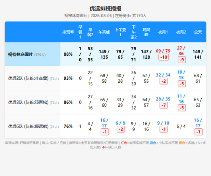211x176 pixels.
Task: Click 优远6队's 16 / 16 晚高峰 cell
Action: click(146, 127)
